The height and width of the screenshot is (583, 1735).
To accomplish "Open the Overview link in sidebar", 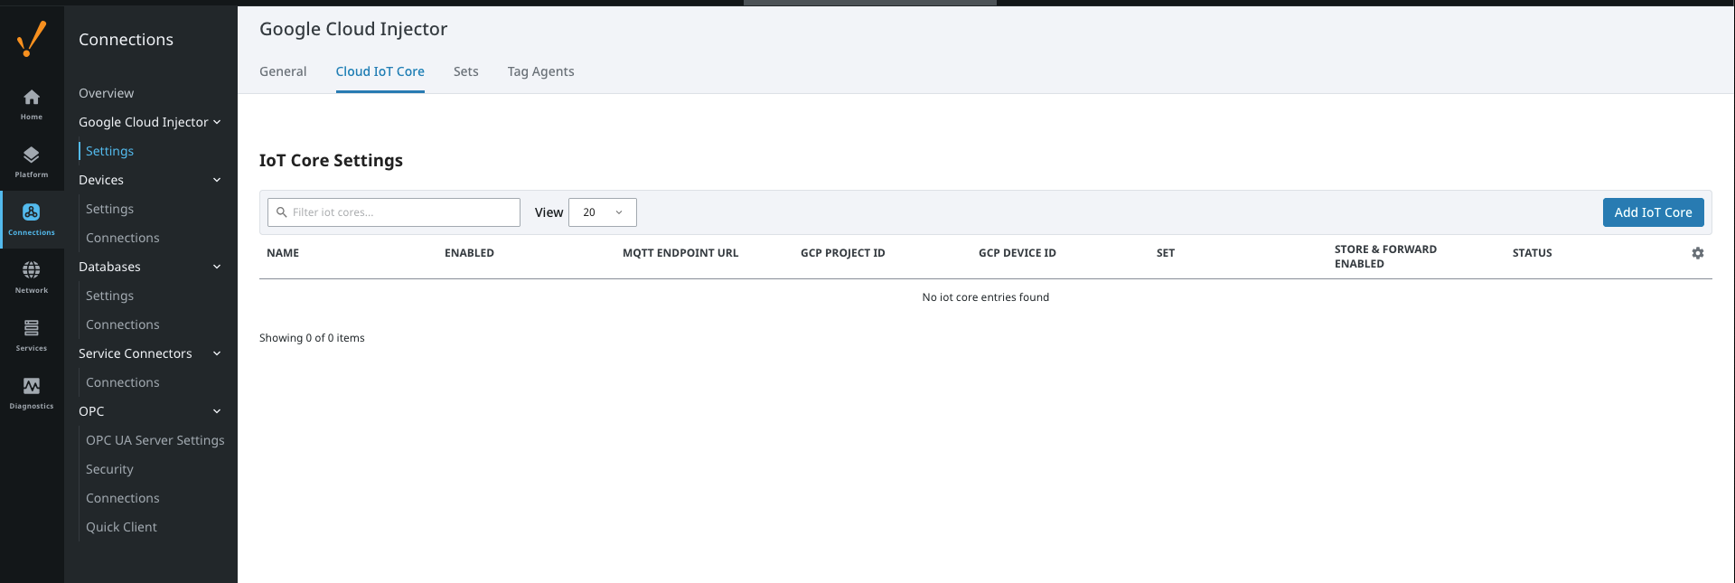I will tap(106, 93).
